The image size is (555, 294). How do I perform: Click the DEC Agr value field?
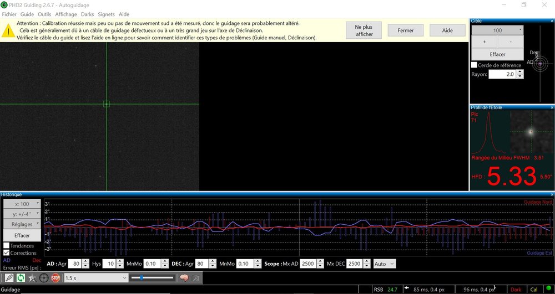tap(202, 264)
